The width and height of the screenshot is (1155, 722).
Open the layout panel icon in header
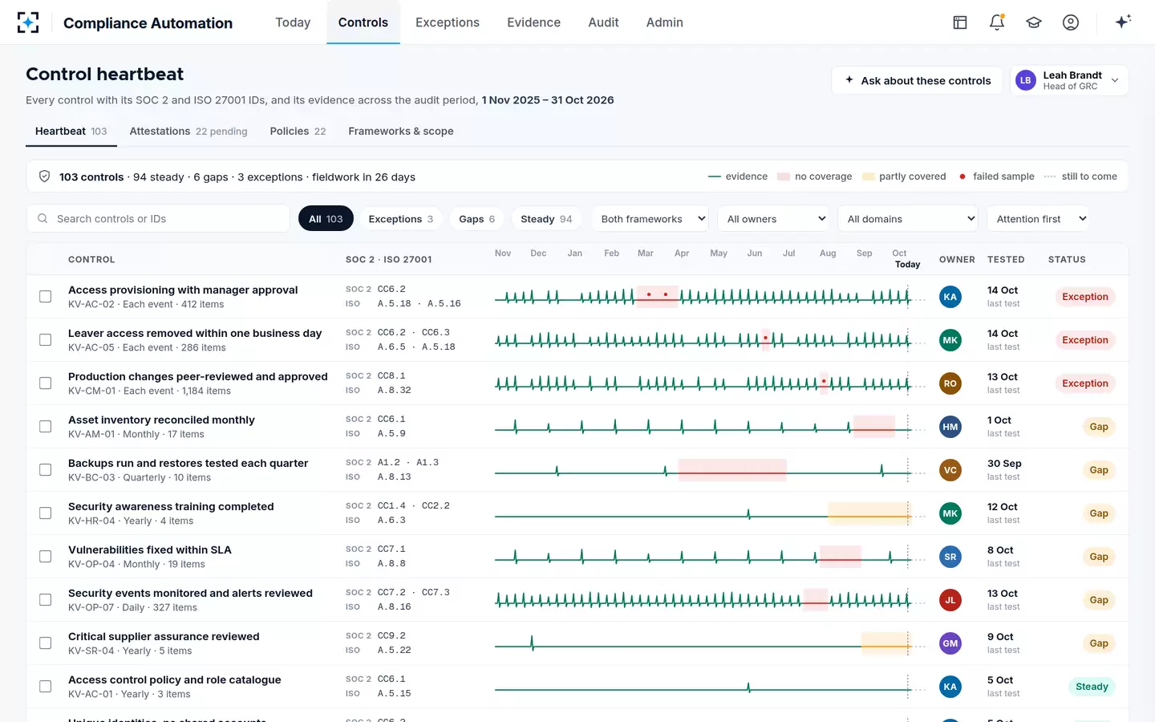coord(960,22)
